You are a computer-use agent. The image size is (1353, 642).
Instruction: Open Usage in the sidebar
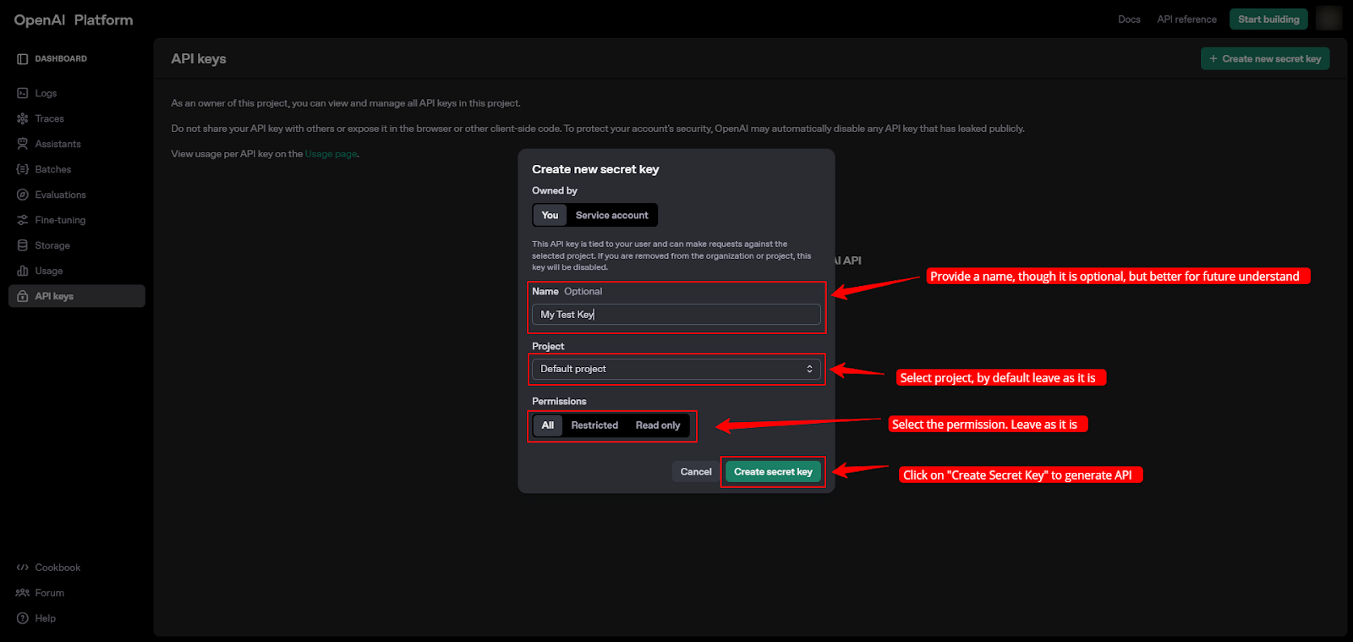77,271
